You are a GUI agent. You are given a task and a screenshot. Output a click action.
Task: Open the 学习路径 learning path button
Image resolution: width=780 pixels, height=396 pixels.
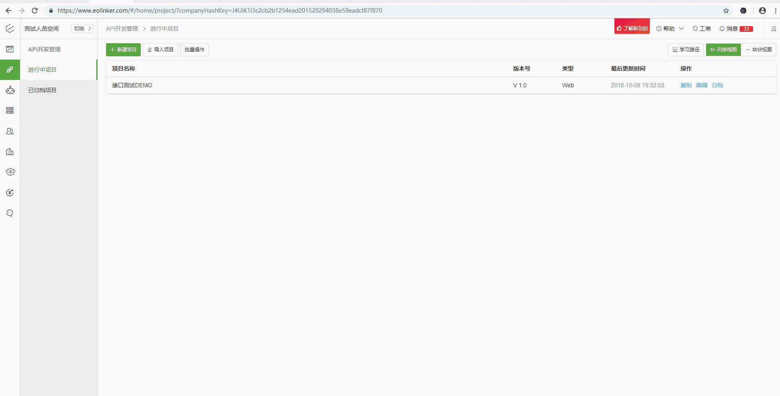(686, 50)
